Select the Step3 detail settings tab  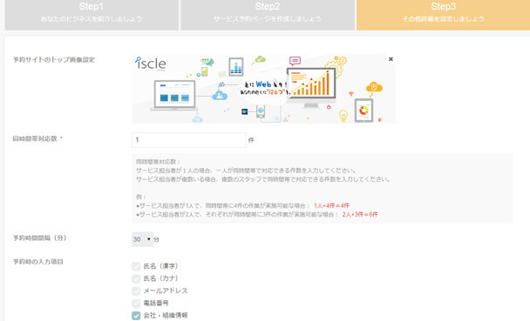click(443, 15)
